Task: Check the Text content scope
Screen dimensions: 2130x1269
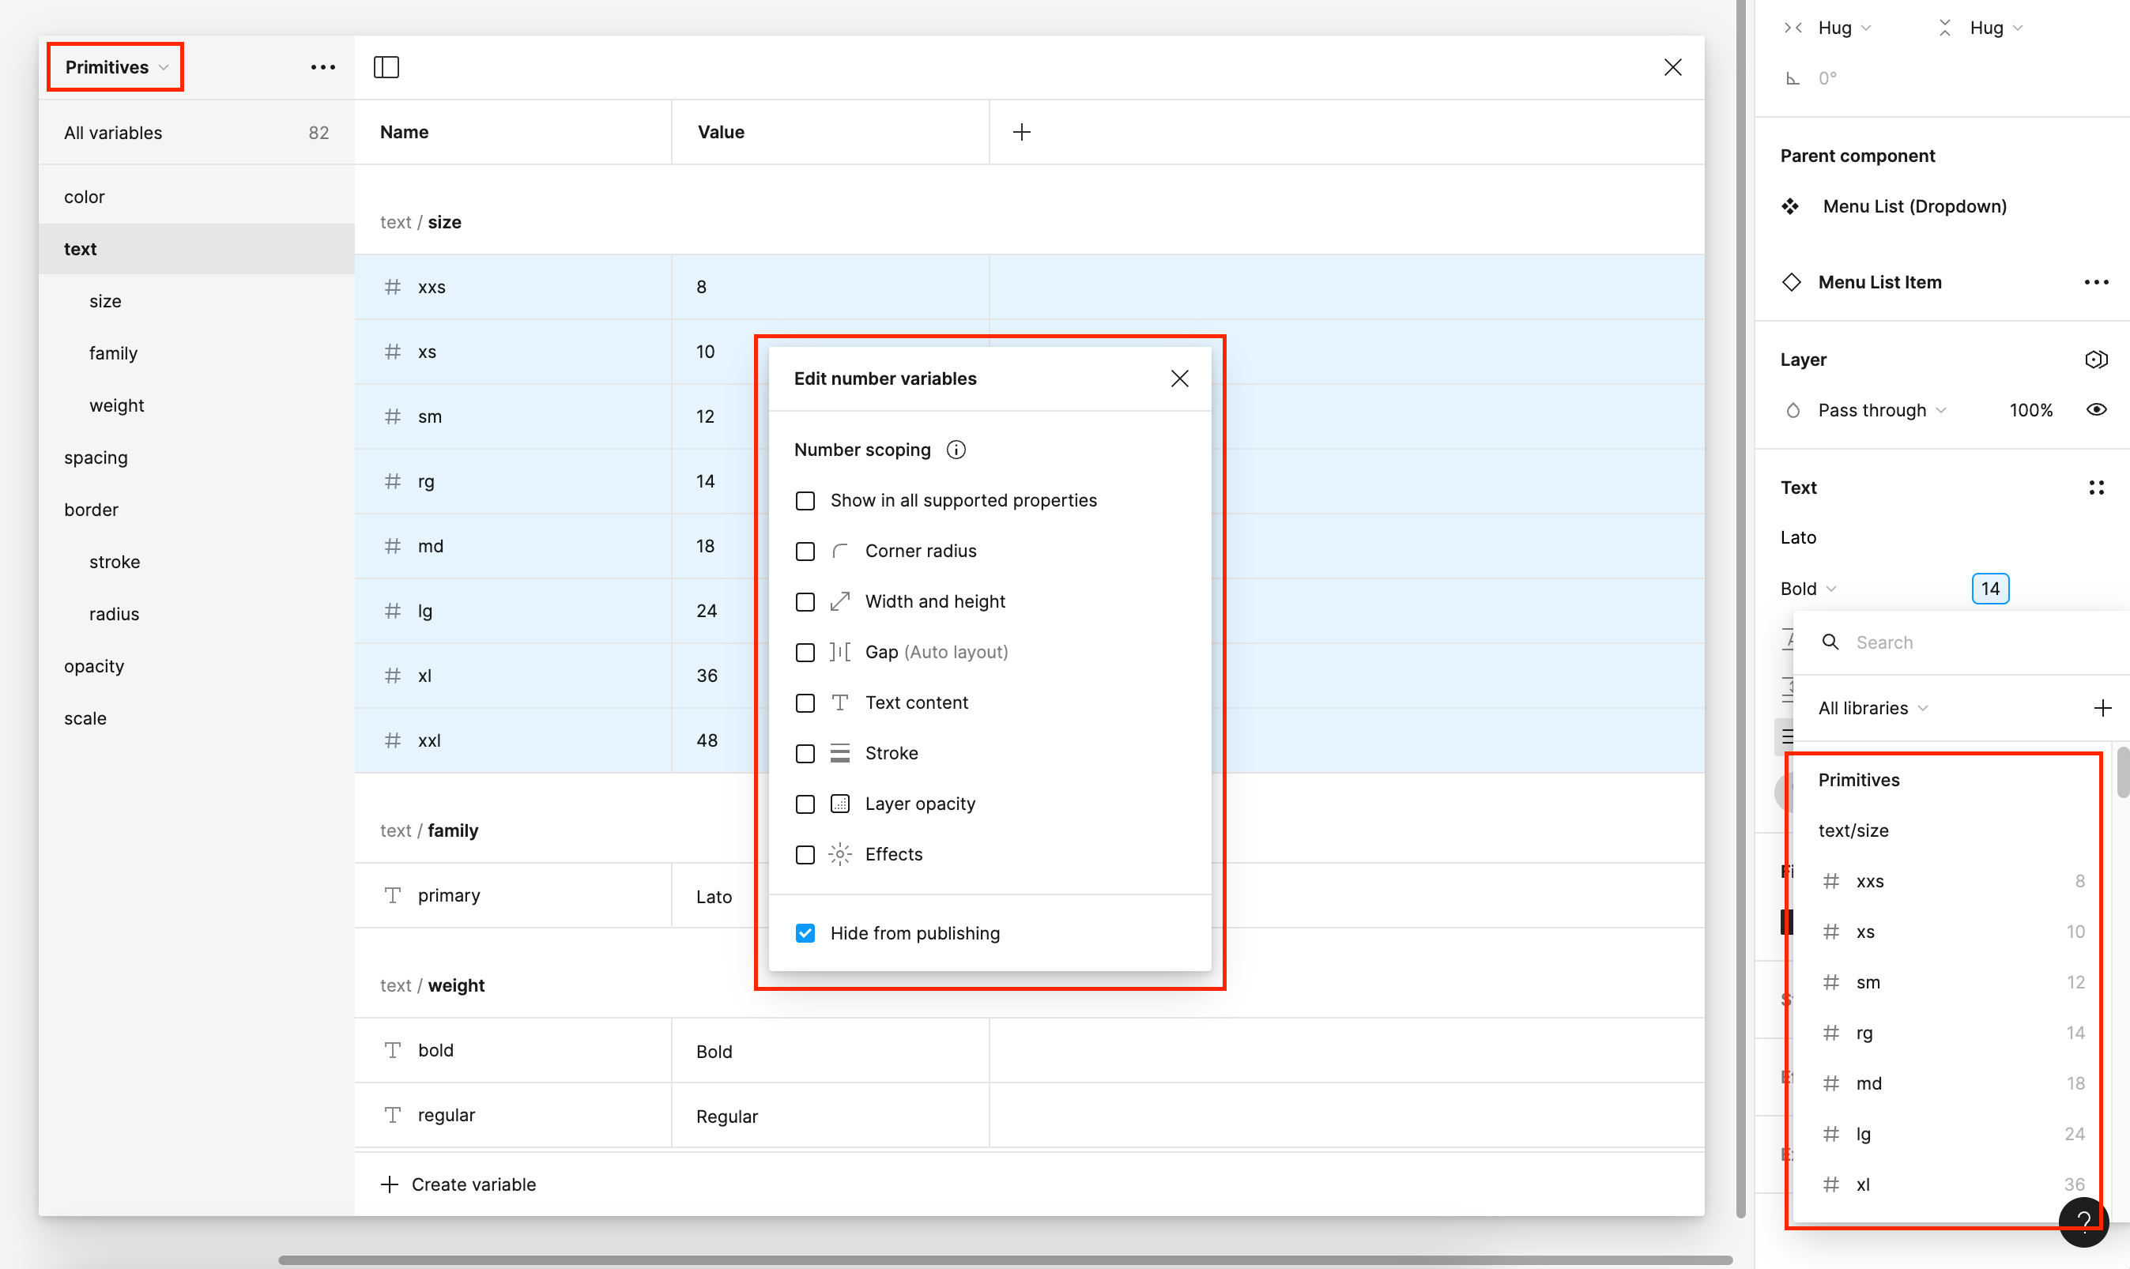Action: pos(805,703)
